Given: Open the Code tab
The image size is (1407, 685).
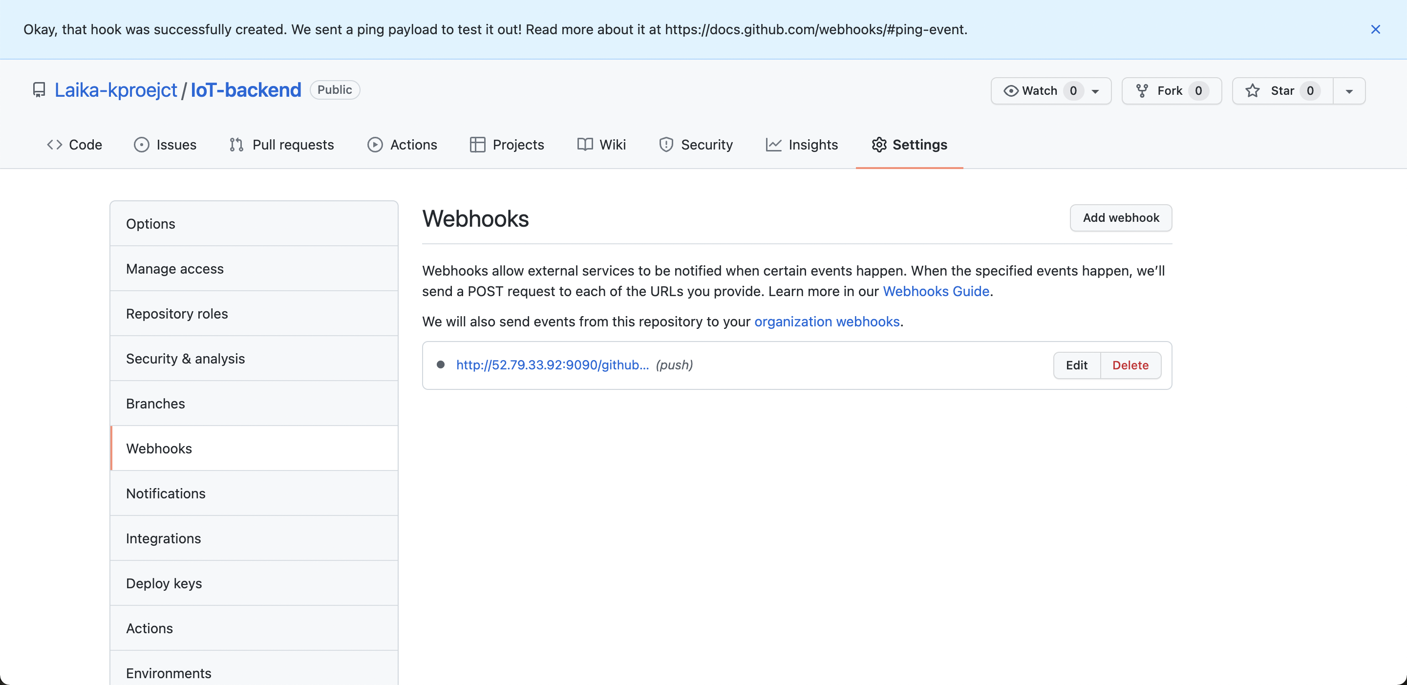Looking at the screenshot, I should coord(74,144).
